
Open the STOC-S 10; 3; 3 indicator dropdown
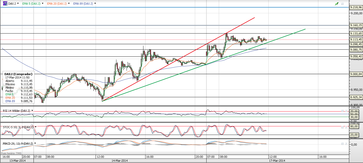(36, 127)
